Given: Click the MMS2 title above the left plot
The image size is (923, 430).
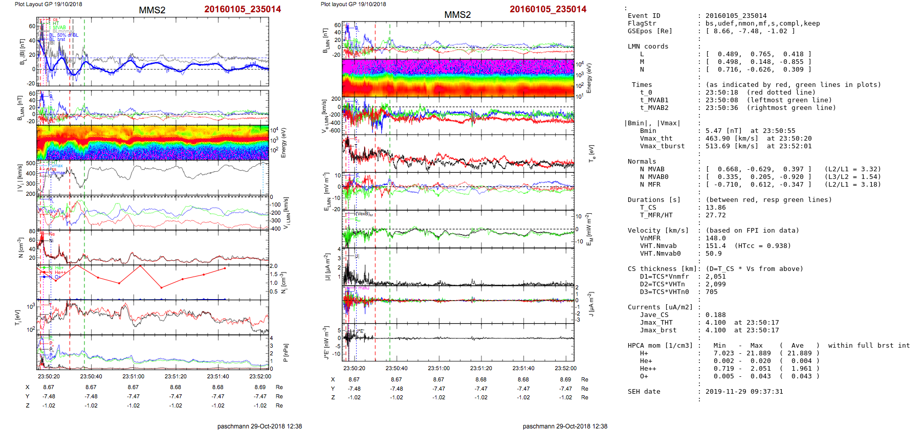Looking at the screenshot, I should point(152,10).
